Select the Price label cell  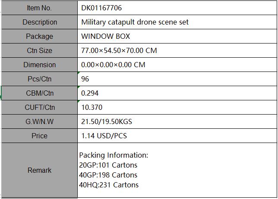tap(39, 136)
